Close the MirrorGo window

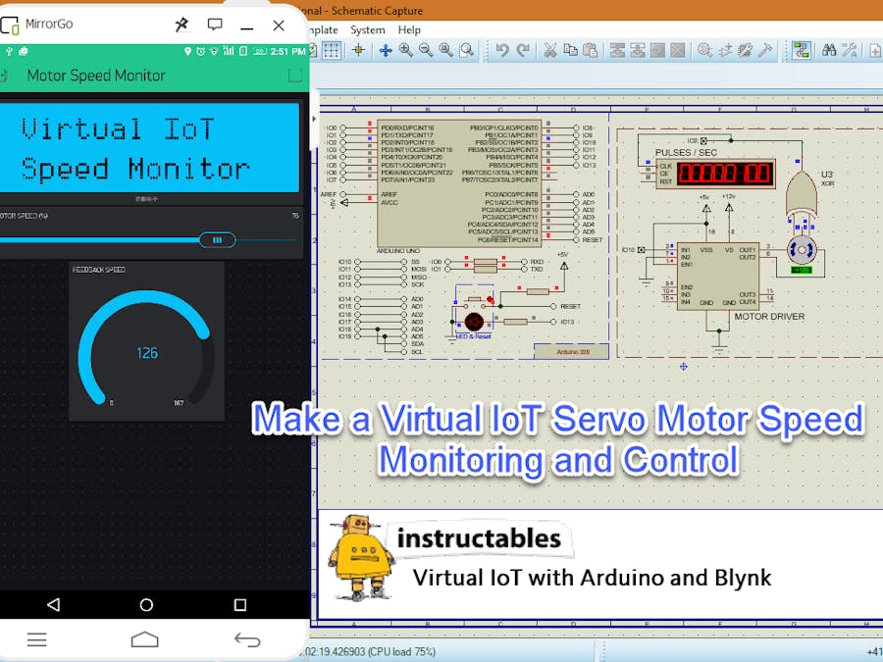point(279,25)
